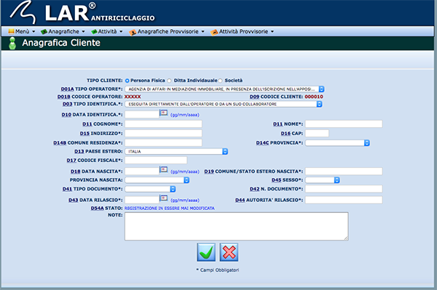Focus the Data Rilascio date field
Image resolution: width=437 pixels, height=290 pixels.
pyautogui.click(x=142, y=200)
